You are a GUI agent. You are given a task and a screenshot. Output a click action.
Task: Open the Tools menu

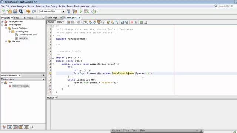click(77, 6)
